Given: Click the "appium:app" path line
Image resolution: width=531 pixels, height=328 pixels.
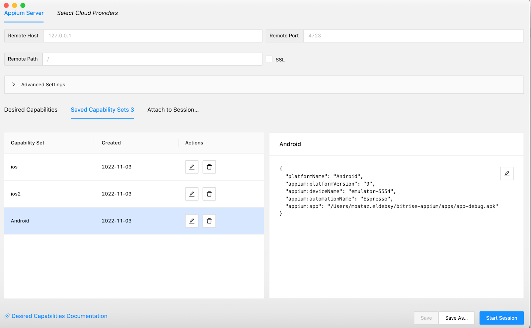Looking at the screenshot, I should (392, 206).
